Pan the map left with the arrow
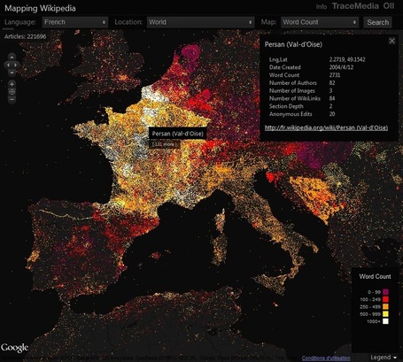 pos(8,65)
